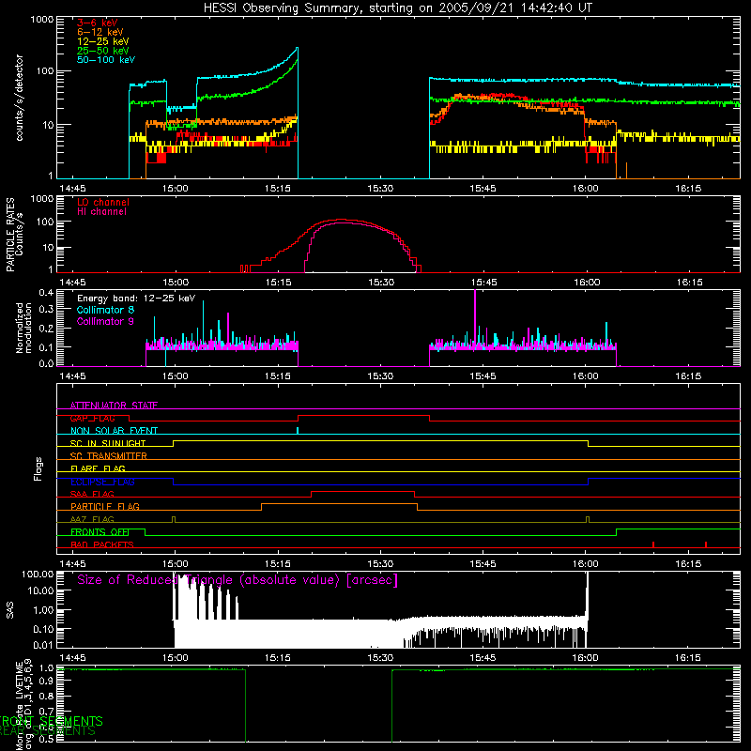The image size is (751, 751).
Task: Select the cyan '50-100 keV' legend label
Action: [x=106, y=60]
